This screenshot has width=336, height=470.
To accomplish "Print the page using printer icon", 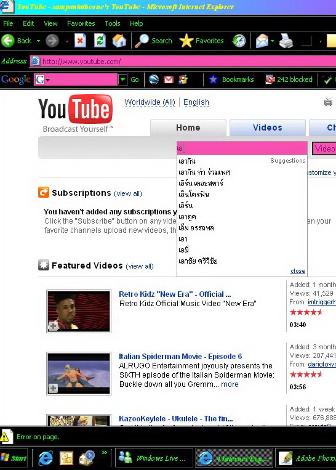I will coord(286,41).
